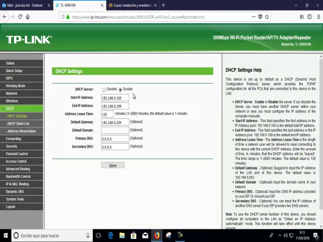Click the Cortana microphone icon

[x=88, y=235]
